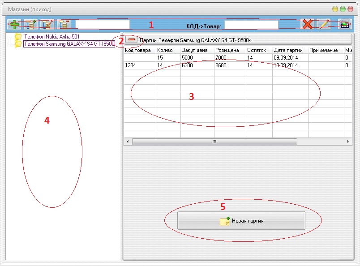This screenshot has width=360, height=266.
Task: Focus the КОД->Товар input field
Action: click(x=251, y=25)
